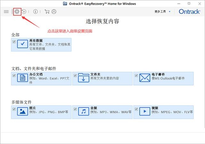Viewport: 205px width, 144px height.
Task: Click the resume recovery play icon
Action: coord(24,11)
